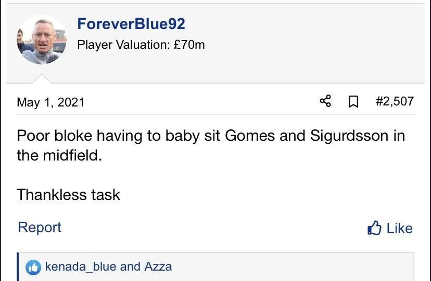Click the "Thankless task" line of the post

(68, 195)
